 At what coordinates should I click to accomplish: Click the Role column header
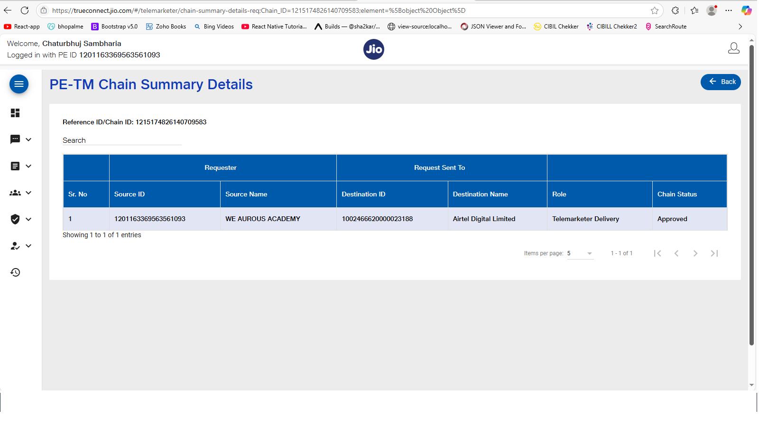(x=600, y=194)
